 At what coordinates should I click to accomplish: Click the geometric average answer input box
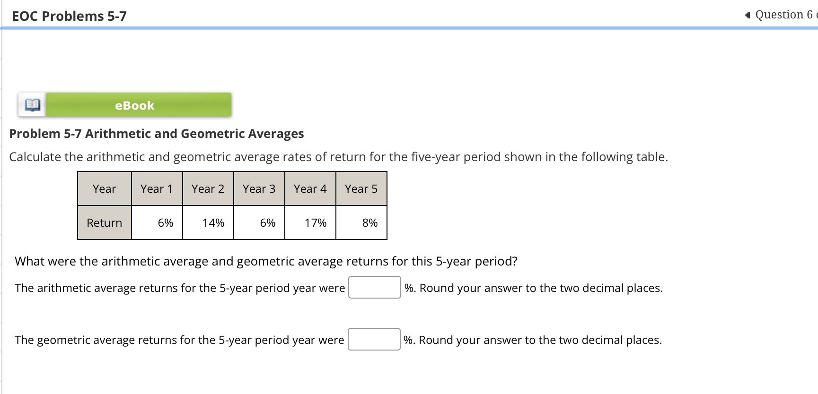coord(374,339)
